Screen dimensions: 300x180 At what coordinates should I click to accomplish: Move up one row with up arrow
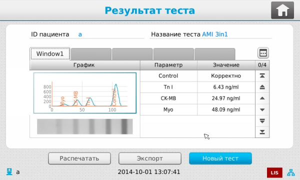coord(262,98)
